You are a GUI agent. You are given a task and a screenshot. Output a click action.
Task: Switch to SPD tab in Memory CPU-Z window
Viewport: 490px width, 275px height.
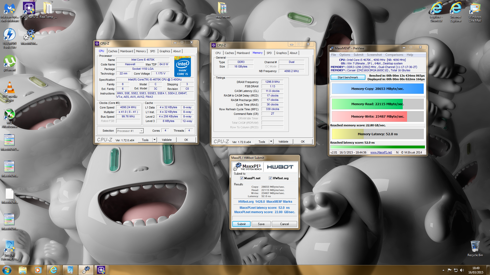click(x=269, y=53)
